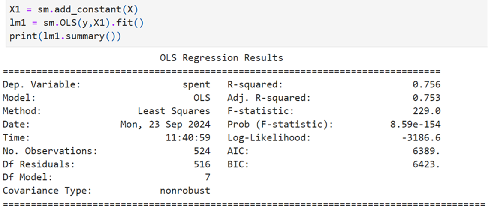491x209 pixels.
Task: Place cursor in sm.OLS(y,X1).fit() line
Action: 76,23
